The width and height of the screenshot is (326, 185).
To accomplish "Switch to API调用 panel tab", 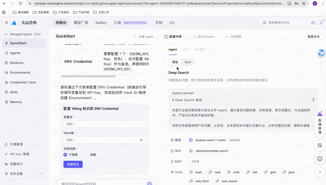I will click(x=199, y=50).
